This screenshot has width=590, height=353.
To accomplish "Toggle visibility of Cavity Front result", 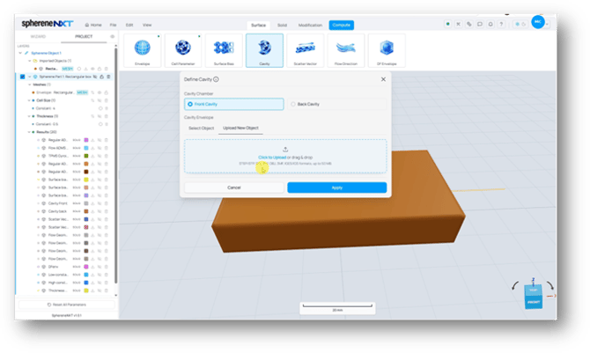I will [x=100, y=203].
